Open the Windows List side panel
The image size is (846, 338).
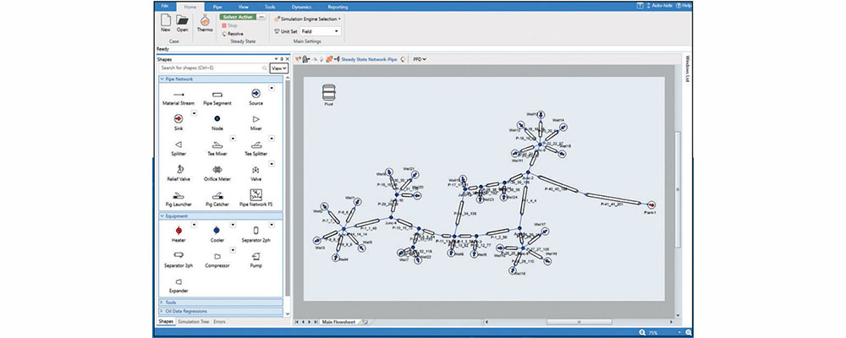click(688, 68)
